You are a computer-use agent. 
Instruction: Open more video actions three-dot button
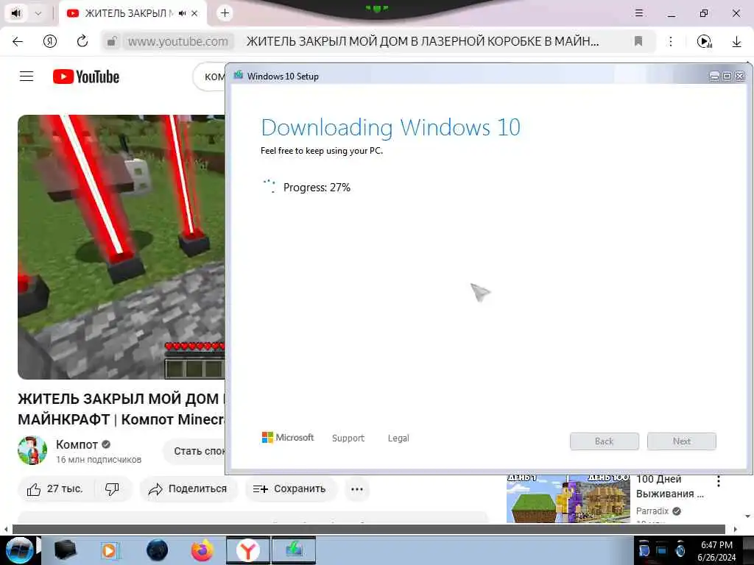pos(357,489)
